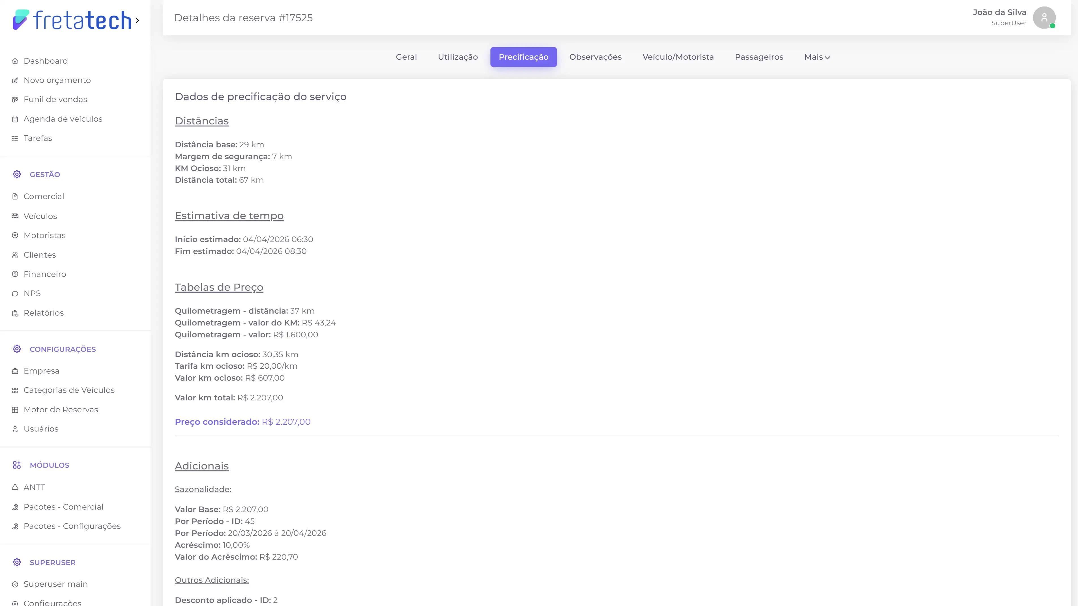1078x606 pixels.
Task: Click the Clientes people icon
Action: pyautogui.click(x=15, y=255)
